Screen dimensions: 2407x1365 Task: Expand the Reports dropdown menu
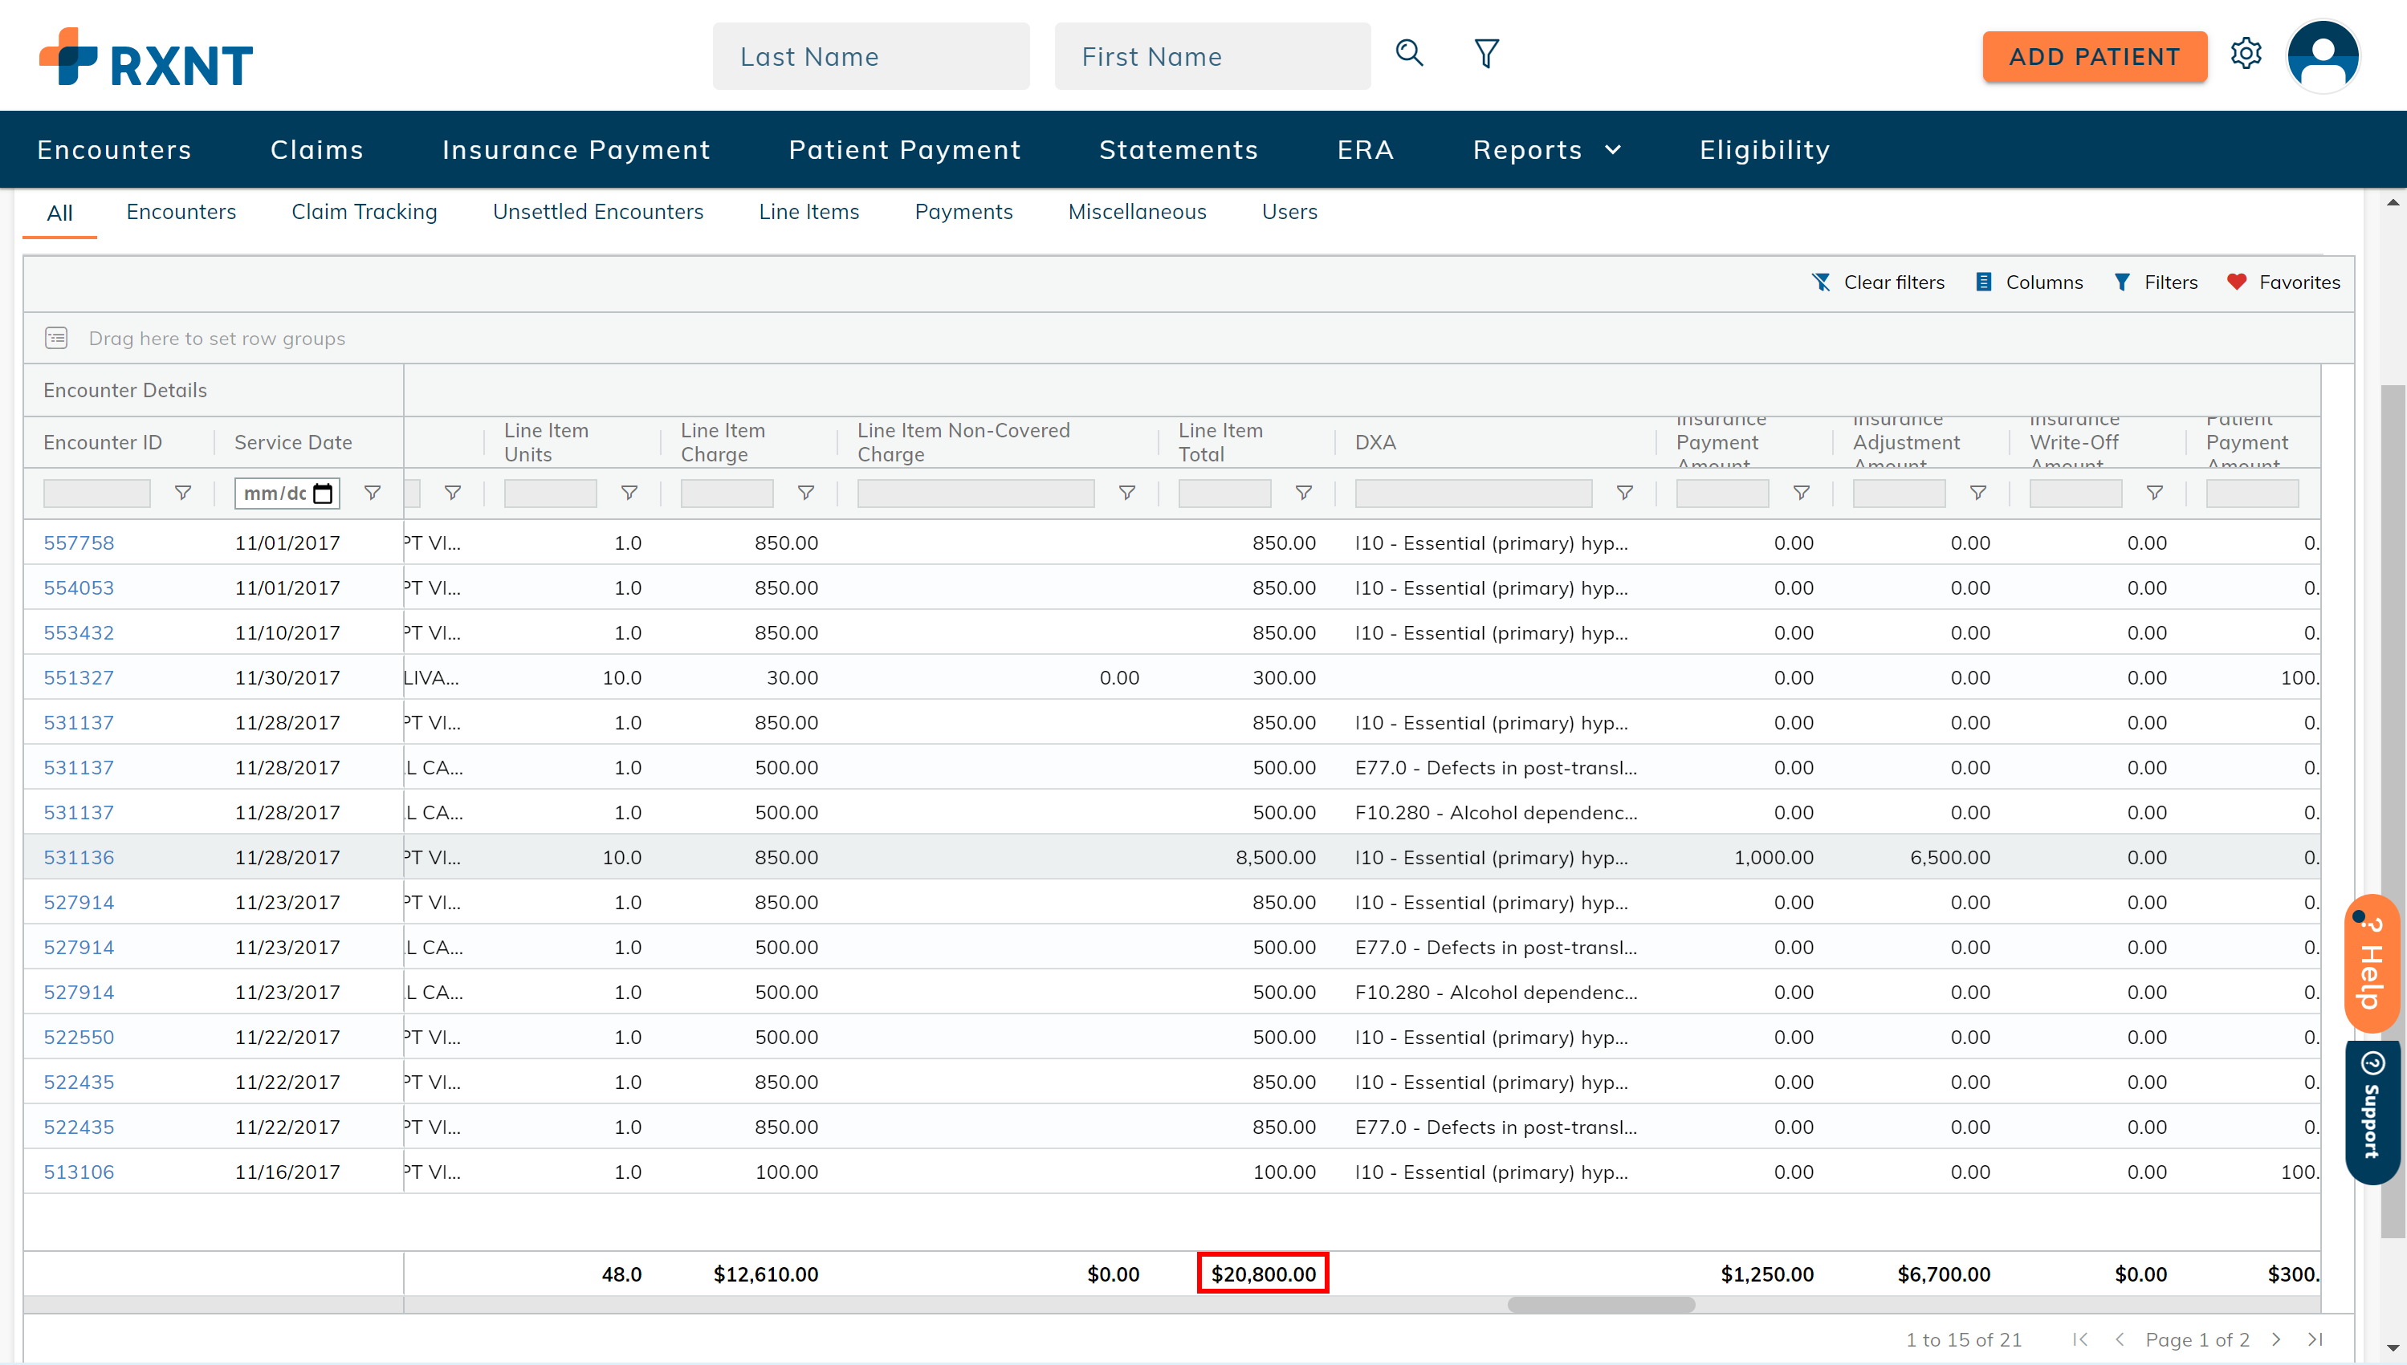[x=1546, y=150]
